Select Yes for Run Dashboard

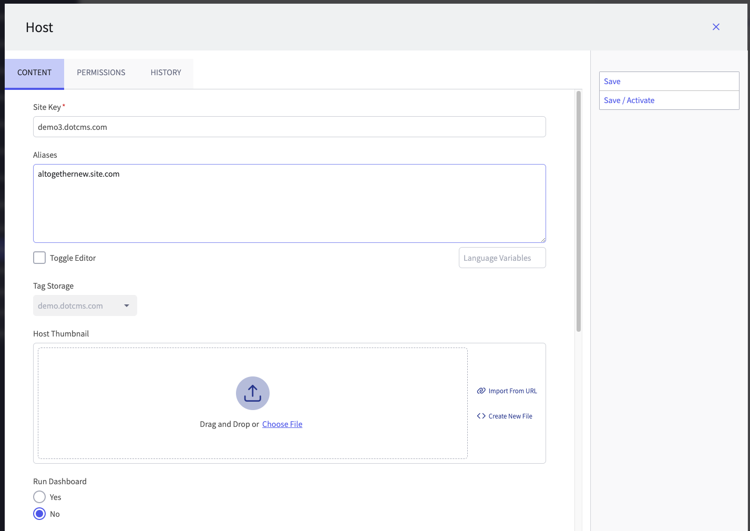point(39,497)
